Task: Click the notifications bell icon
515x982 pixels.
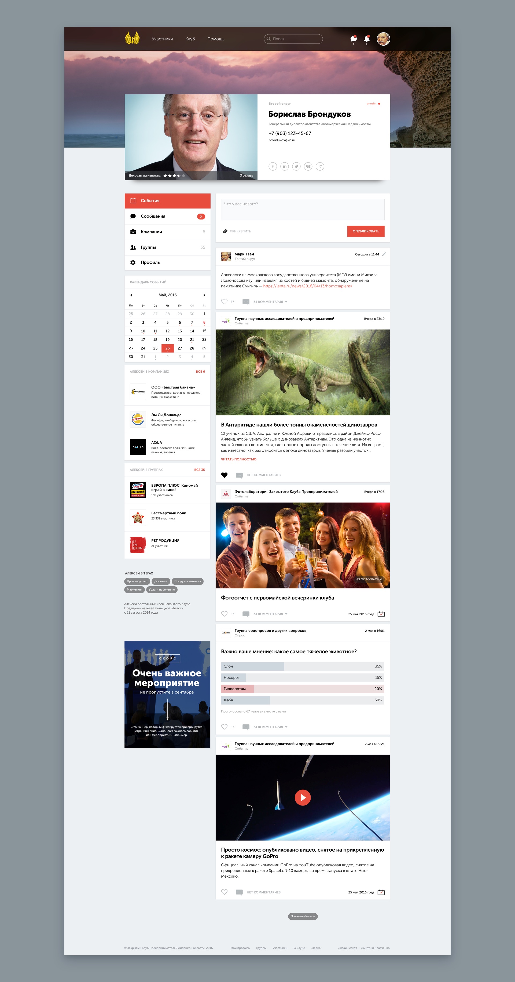Action: tap(366, 39)
